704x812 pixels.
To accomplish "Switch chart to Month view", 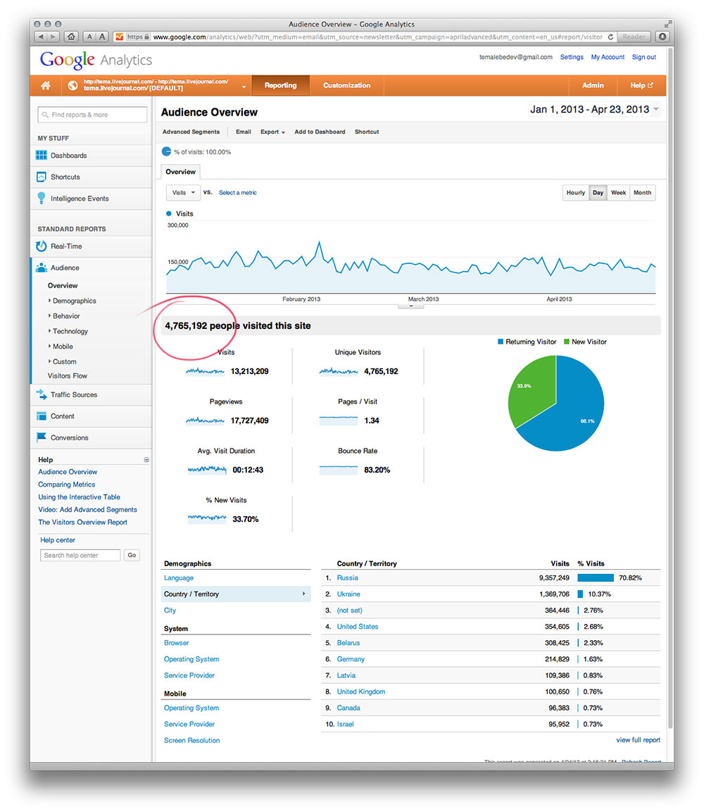I will click(642, 193).
